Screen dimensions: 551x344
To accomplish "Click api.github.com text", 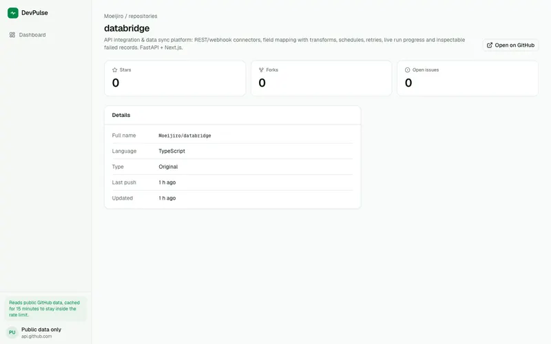I will pyautogui.click(x=37, y=336).
